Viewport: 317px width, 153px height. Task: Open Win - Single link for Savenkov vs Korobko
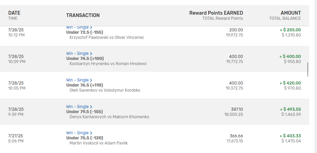77,80
